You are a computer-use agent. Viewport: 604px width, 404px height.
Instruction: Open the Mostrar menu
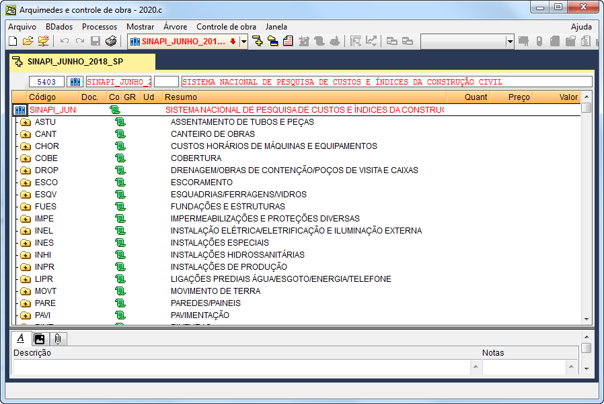tap(140, 27)
